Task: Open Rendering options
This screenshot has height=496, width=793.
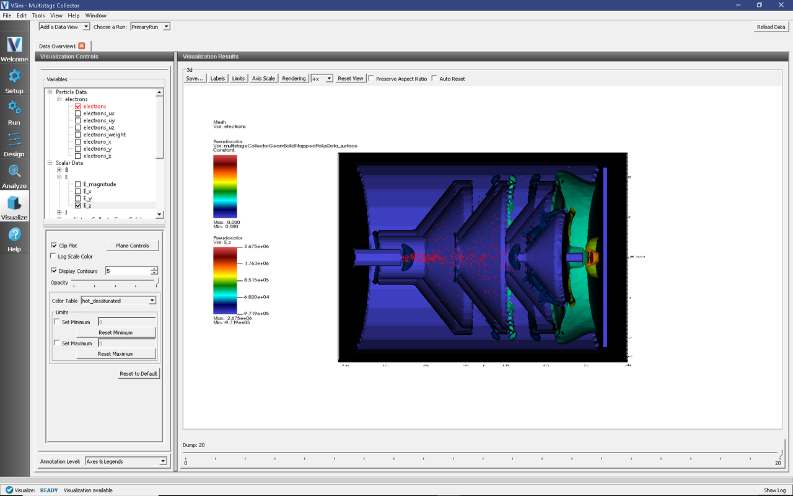Action: (x=294, y=79)
